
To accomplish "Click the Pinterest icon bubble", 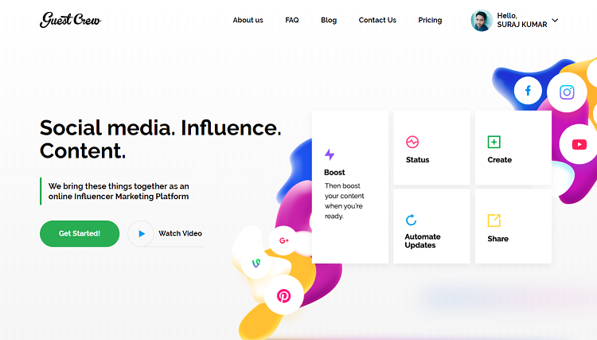I will click(x=283, y=295).
